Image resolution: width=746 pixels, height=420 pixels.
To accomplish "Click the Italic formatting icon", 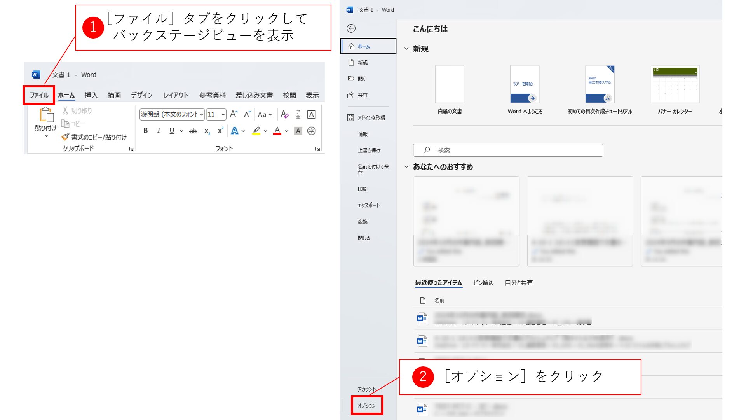I will 159,131.
